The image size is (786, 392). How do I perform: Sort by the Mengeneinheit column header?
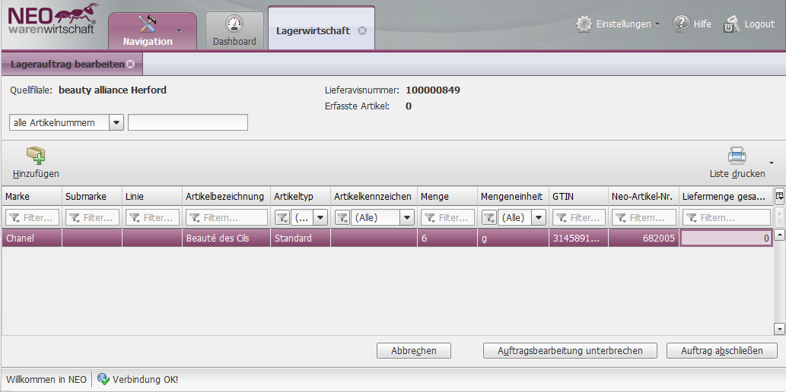pos(514,196)
